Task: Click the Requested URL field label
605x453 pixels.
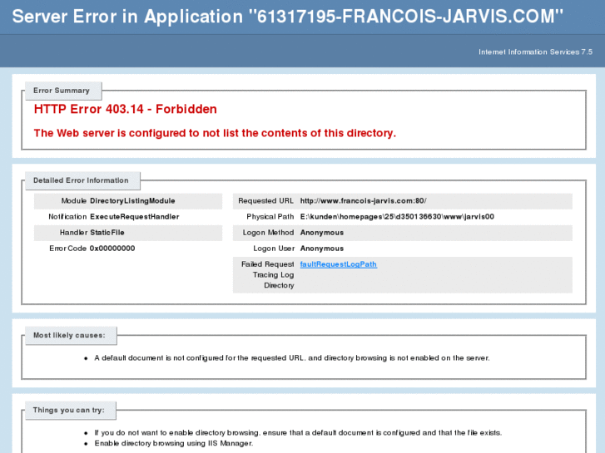Action: tap(265, 201)
